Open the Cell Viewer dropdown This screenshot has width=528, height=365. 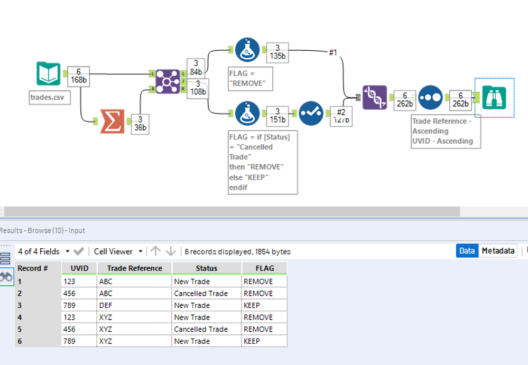point(118,251)
